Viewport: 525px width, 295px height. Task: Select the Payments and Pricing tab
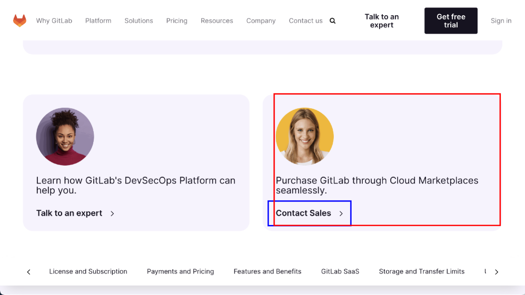180,271
